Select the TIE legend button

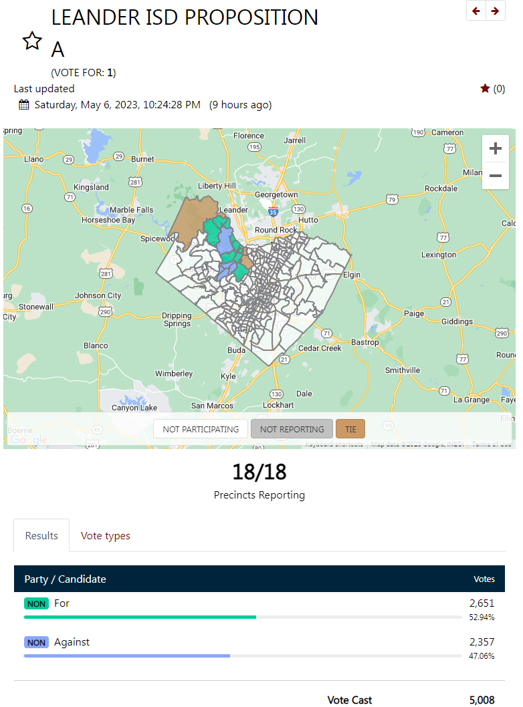pos(350,429)
